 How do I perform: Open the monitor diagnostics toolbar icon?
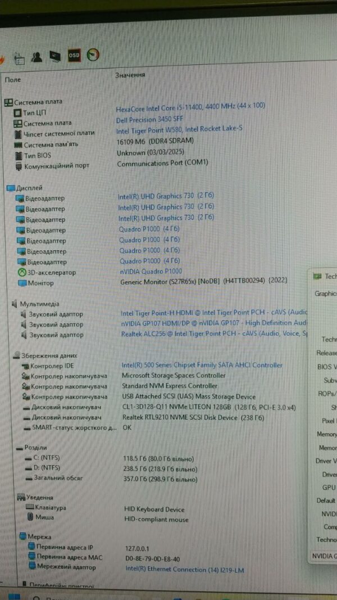(56, 57)
